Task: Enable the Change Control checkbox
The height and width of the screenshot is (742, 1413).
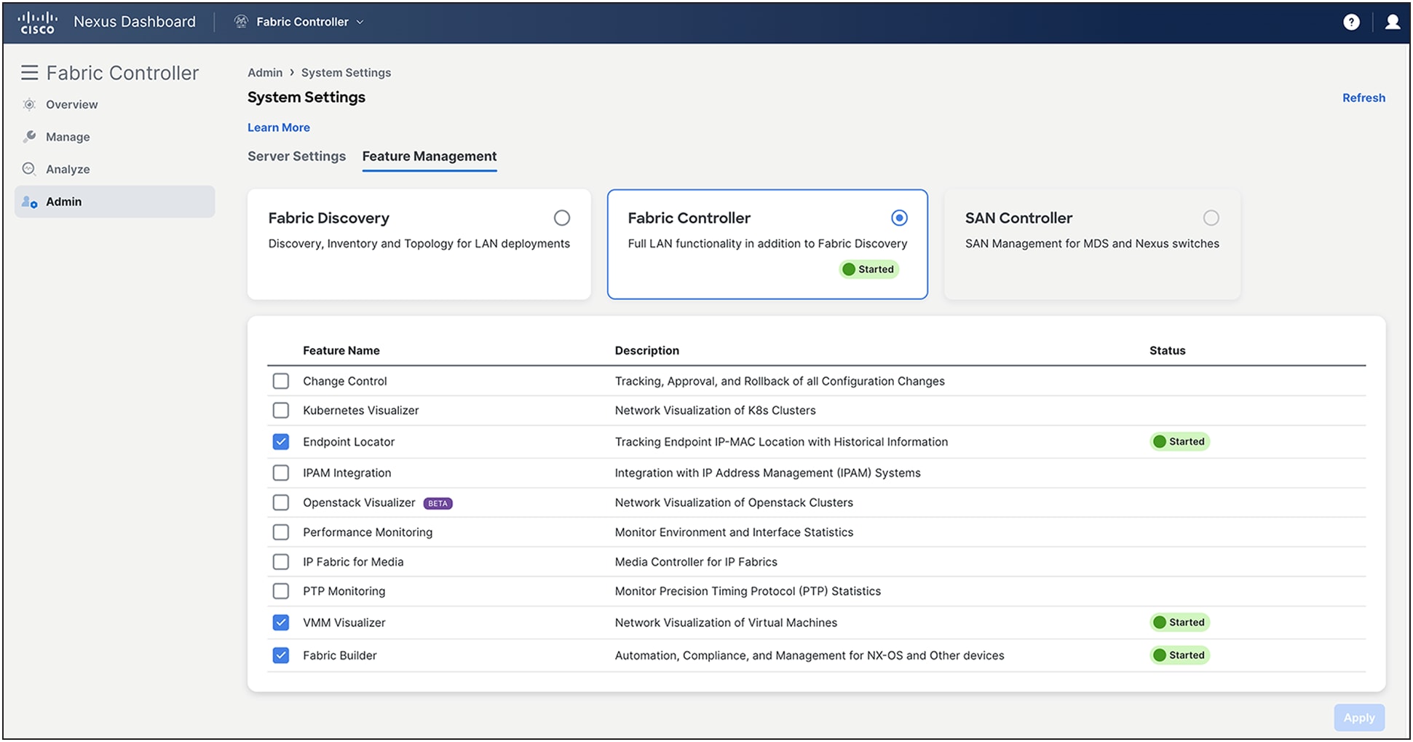Action: [281, 381]
